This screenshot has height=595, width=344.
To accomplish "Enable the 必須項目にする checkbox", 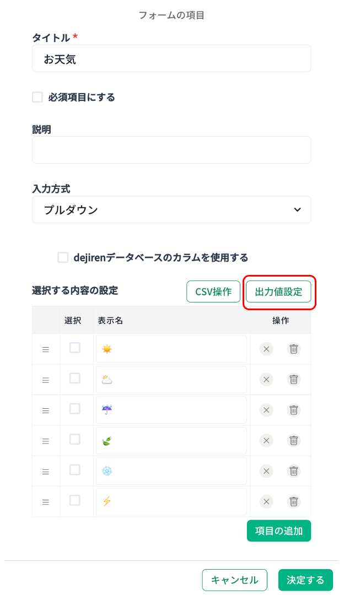I will [37, 98].
